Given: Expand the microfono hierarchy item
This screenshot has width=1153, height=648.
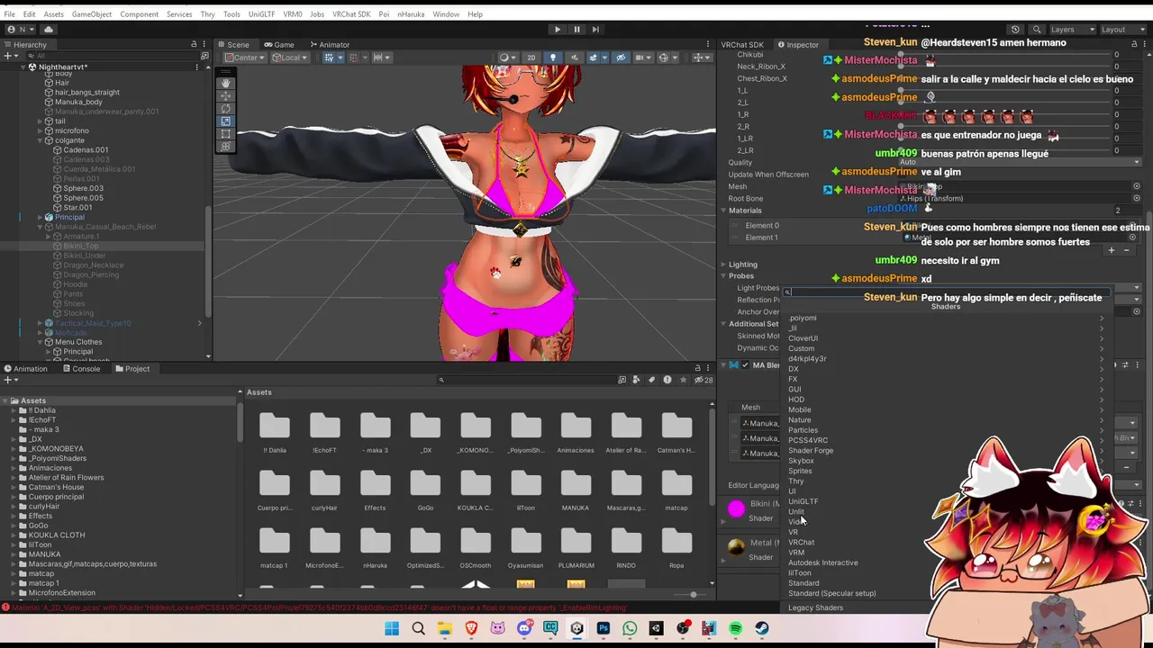Looking at the screenshot, I should 40,130.
